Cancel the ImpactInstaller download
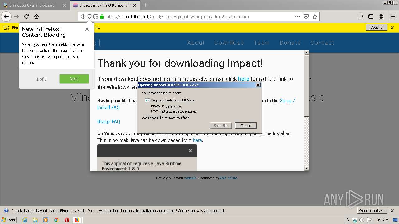The height and width of the screenshot is (224, 399). click(x=246, y=126)
